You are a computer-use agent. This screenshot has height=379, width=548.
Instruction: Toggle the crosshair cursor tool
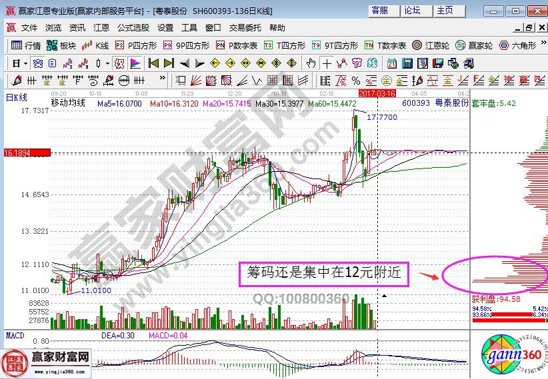pos(327,63)
